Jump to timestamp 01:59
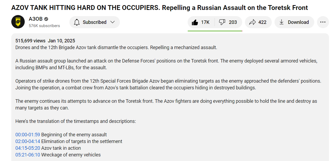Screen dimensions: 332x161 [34, 135]
